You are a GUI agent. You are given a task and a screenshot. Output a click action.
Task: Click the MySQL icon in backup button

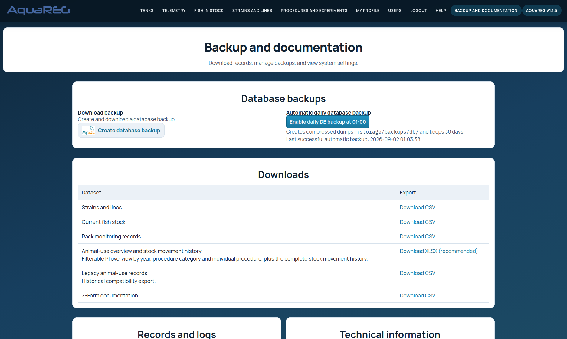[88, 131]
